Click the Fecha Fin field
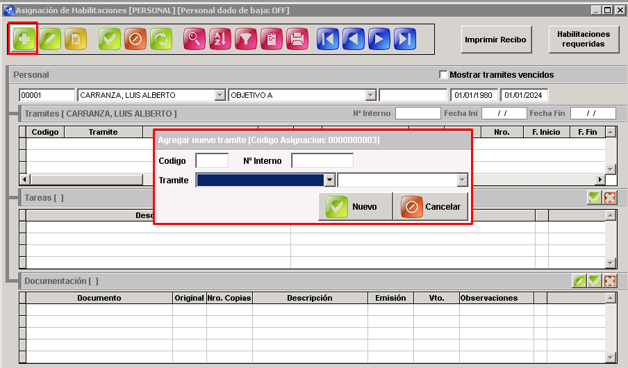 [x=593, y=113]
